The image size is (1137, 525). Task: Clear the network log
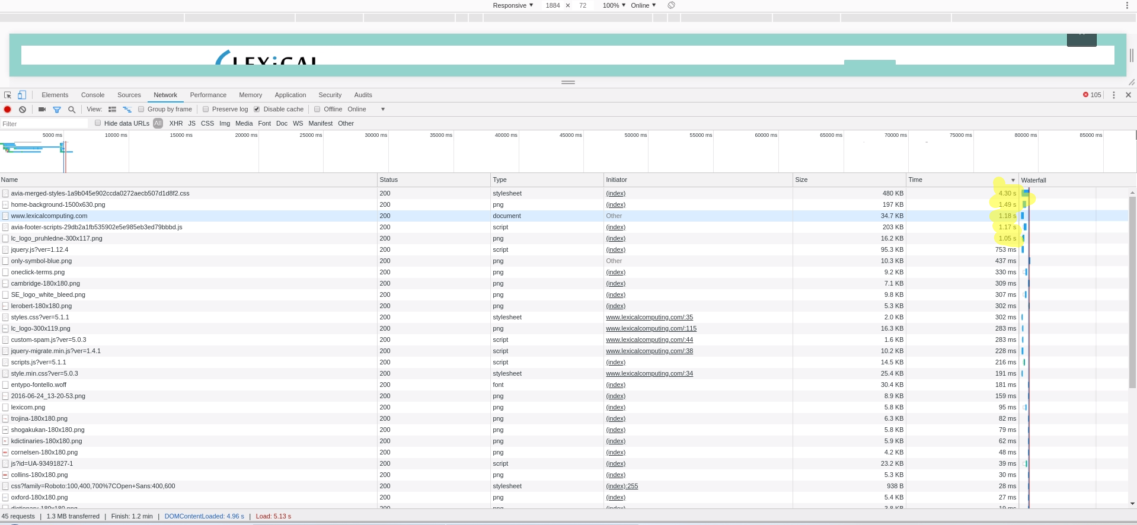[x=23, y=109]
